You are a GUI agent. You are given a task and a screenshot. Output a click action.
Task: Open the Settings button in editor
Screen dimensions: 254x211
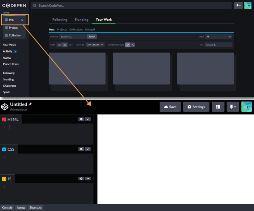pyautogui.click(x=196, y=107)
